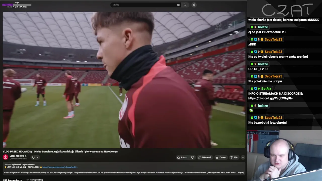Click the streamer webcam thumbnail
Viewport: 322px width, 181px height.
[x=285, y=156]
